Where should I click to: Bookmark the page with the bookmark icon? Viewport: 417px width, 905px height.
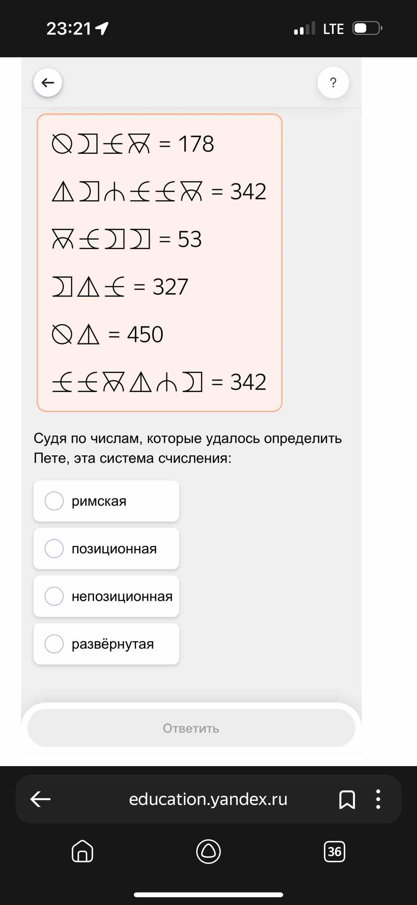pyautogui.click(x=347, y=799)
